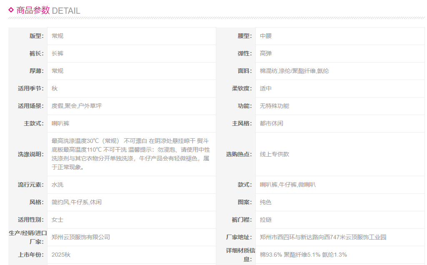Open the 喇叭裤 link in the 主款式 row

(x=57, y=123)
